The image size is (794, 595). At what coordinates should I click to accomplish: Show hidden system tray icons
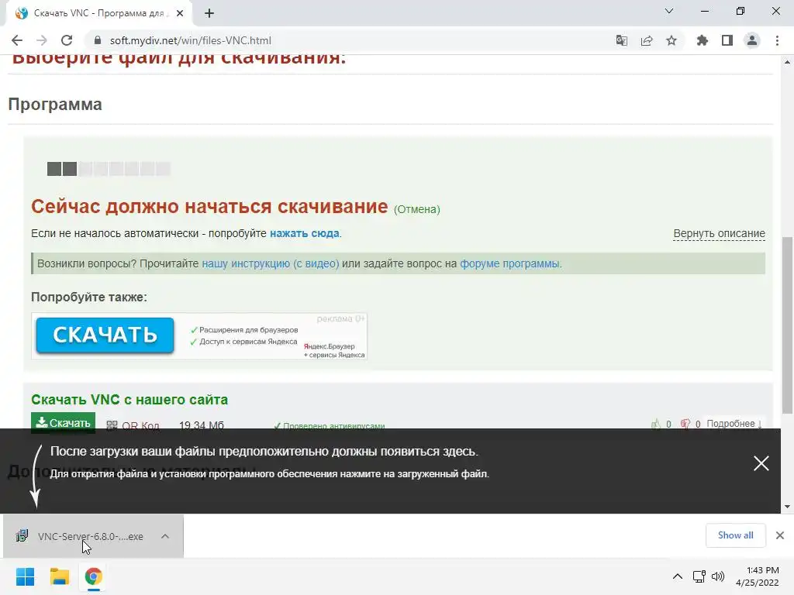coord(677,576)
